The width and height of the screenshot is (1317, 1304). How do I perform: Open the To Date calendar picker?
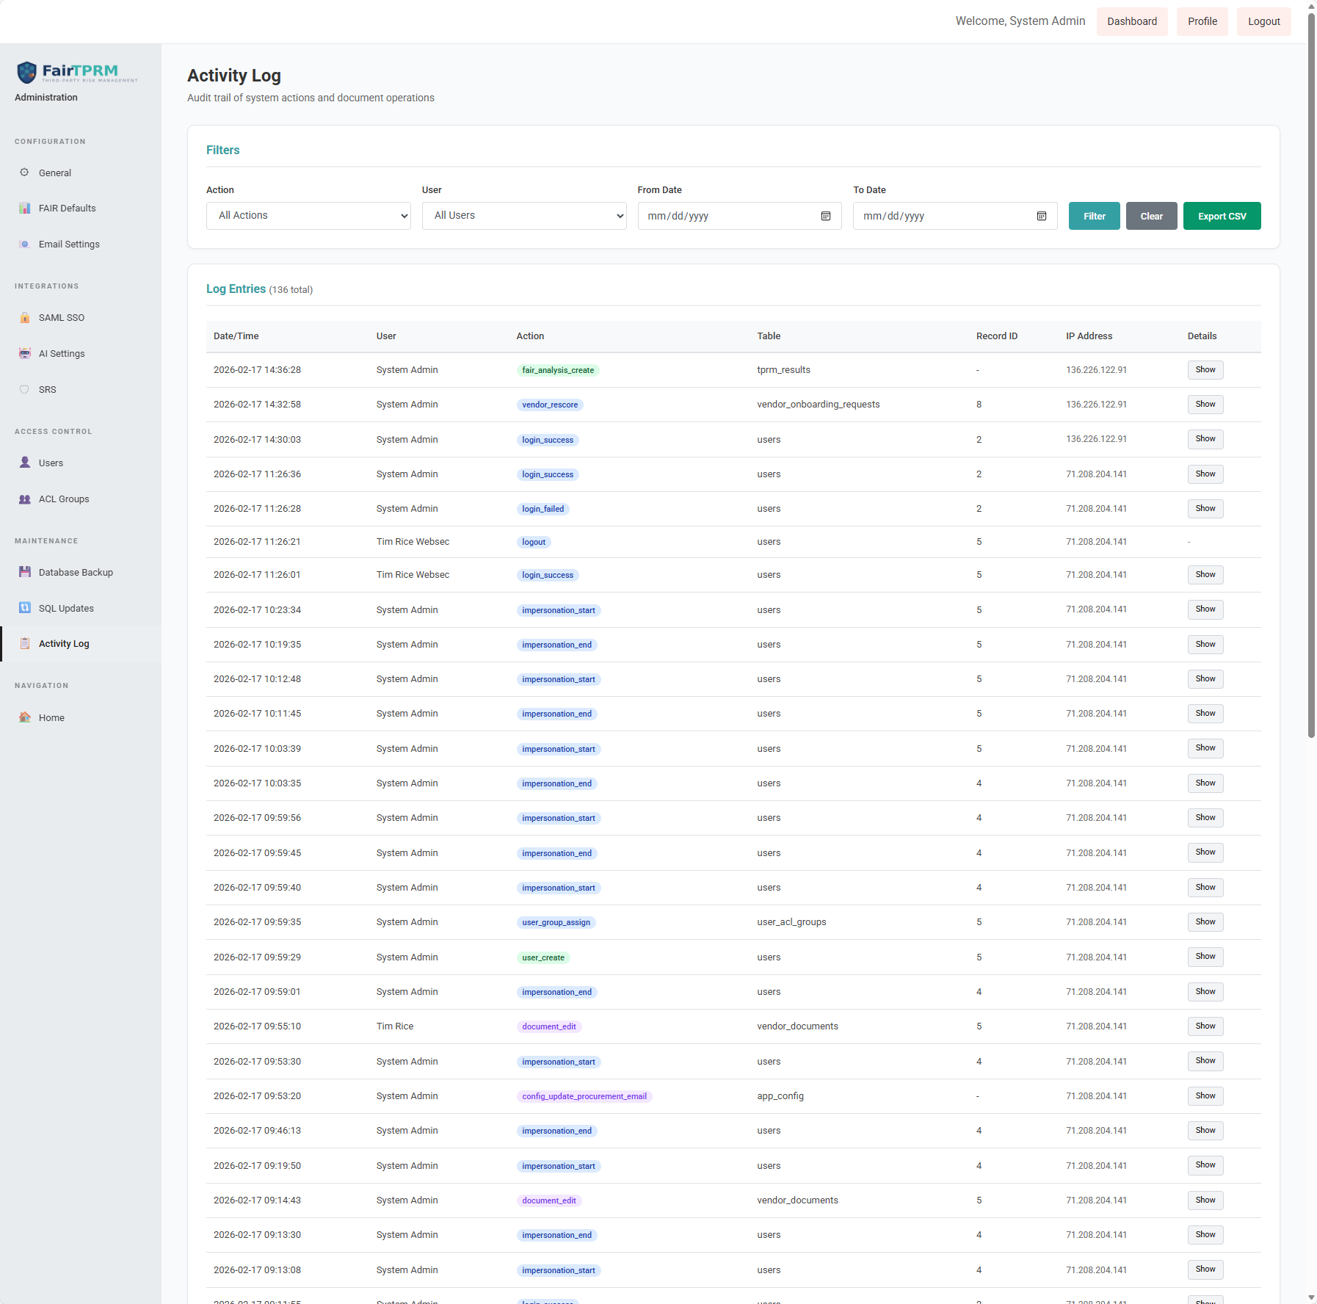click(x=1041, y=216)
